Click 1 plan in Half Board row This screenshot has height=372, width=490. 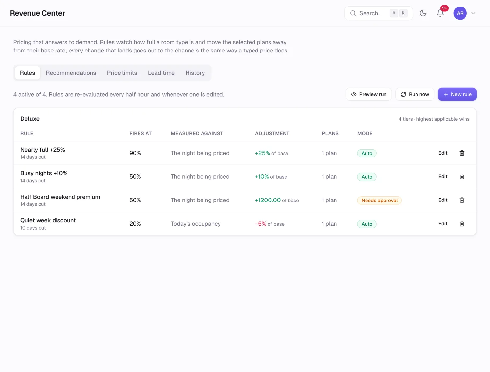329,200
